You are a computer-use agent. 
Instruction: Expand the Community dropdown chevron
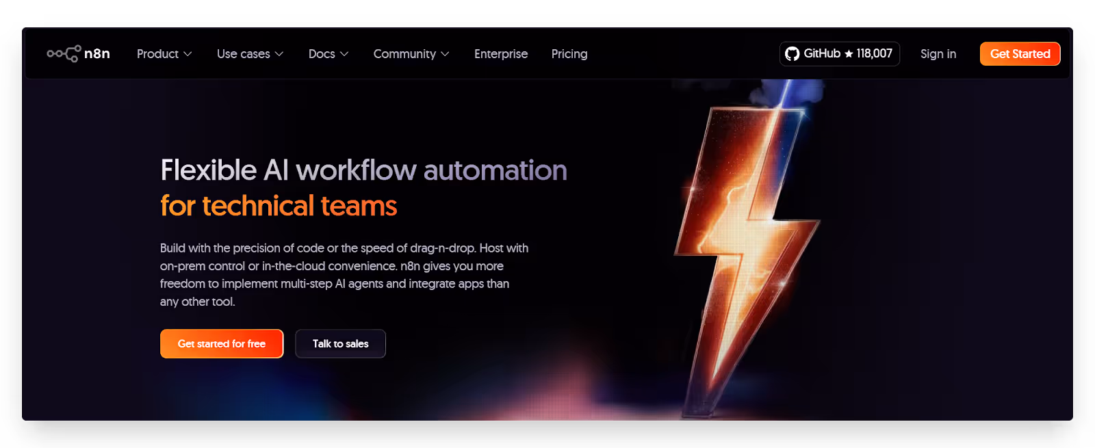point(445,54)
